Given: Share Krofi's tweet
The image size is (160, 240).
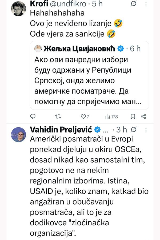Looking at the screenshot, I should 143,116.
